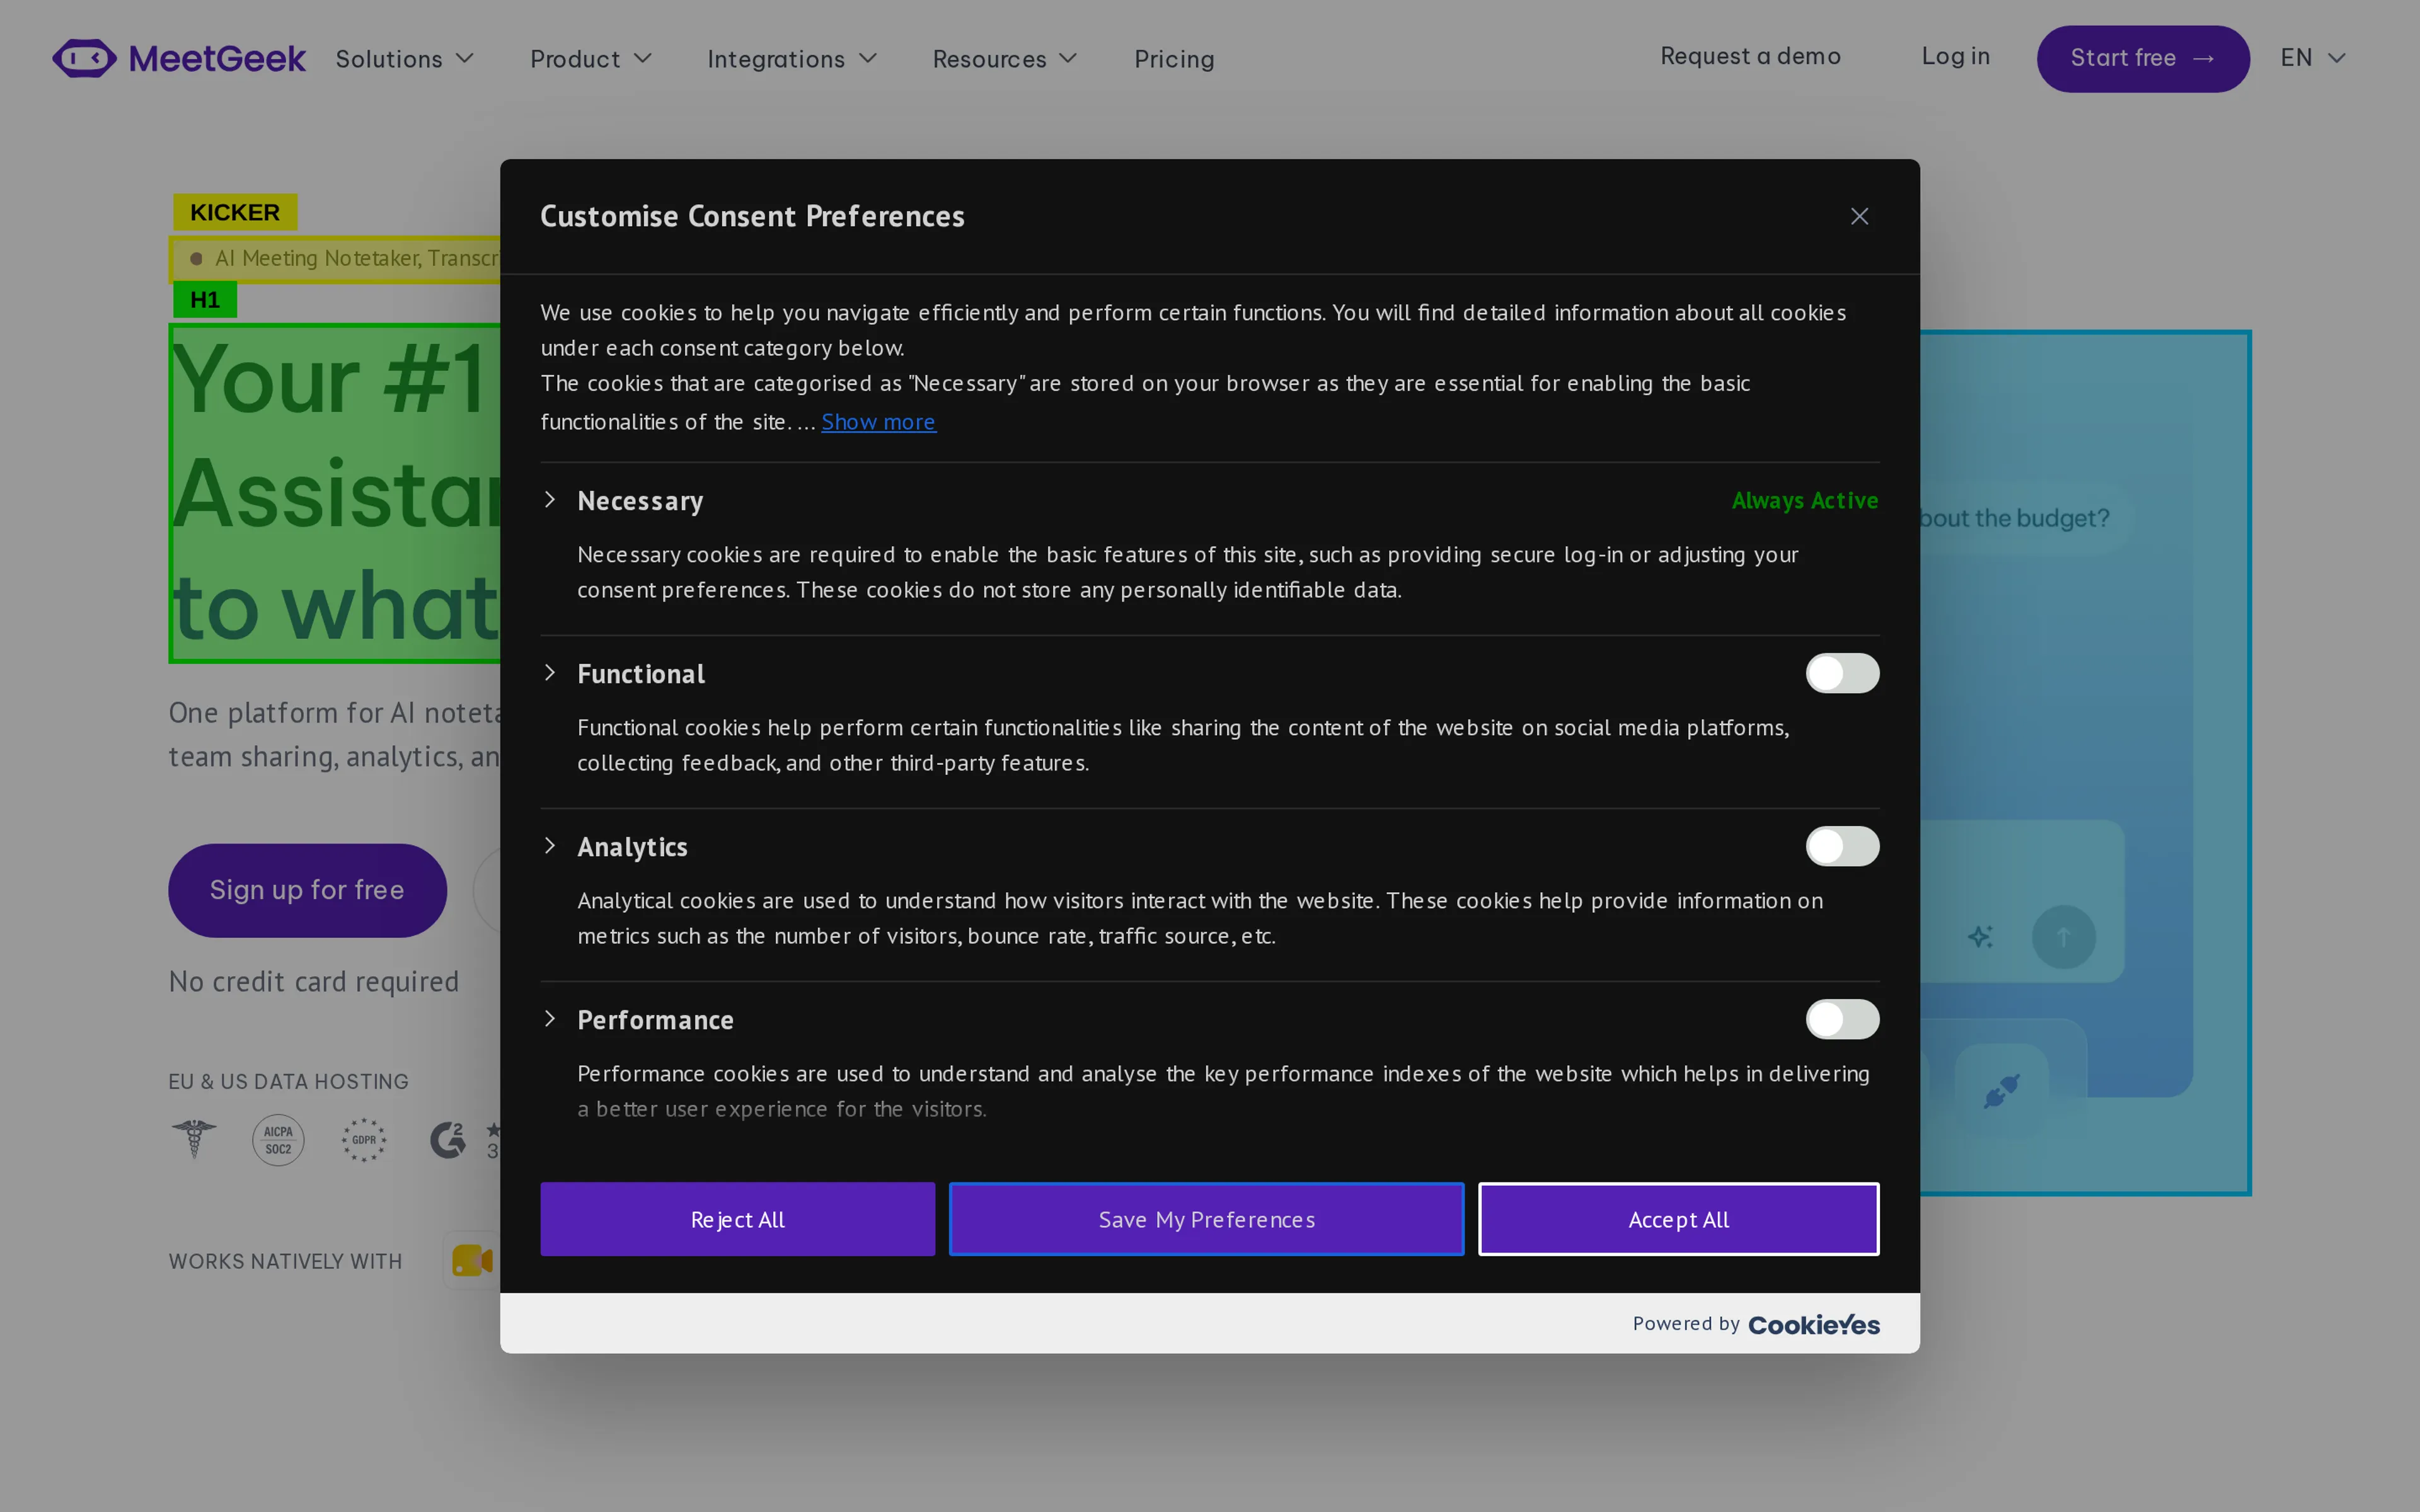Click the Sign up for free button

[x=307, y=890]
